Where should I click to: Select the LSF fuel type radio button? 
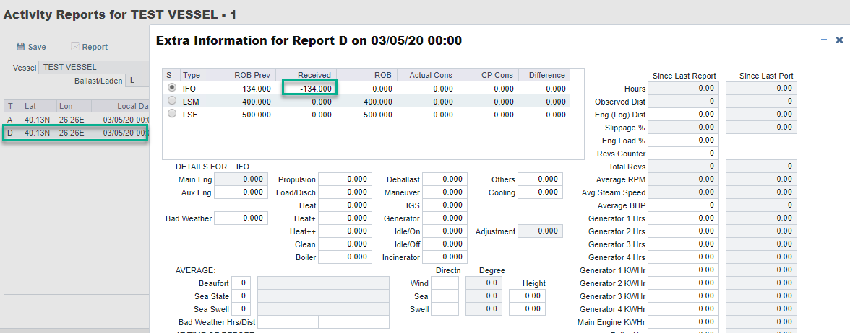pos(171,114)
